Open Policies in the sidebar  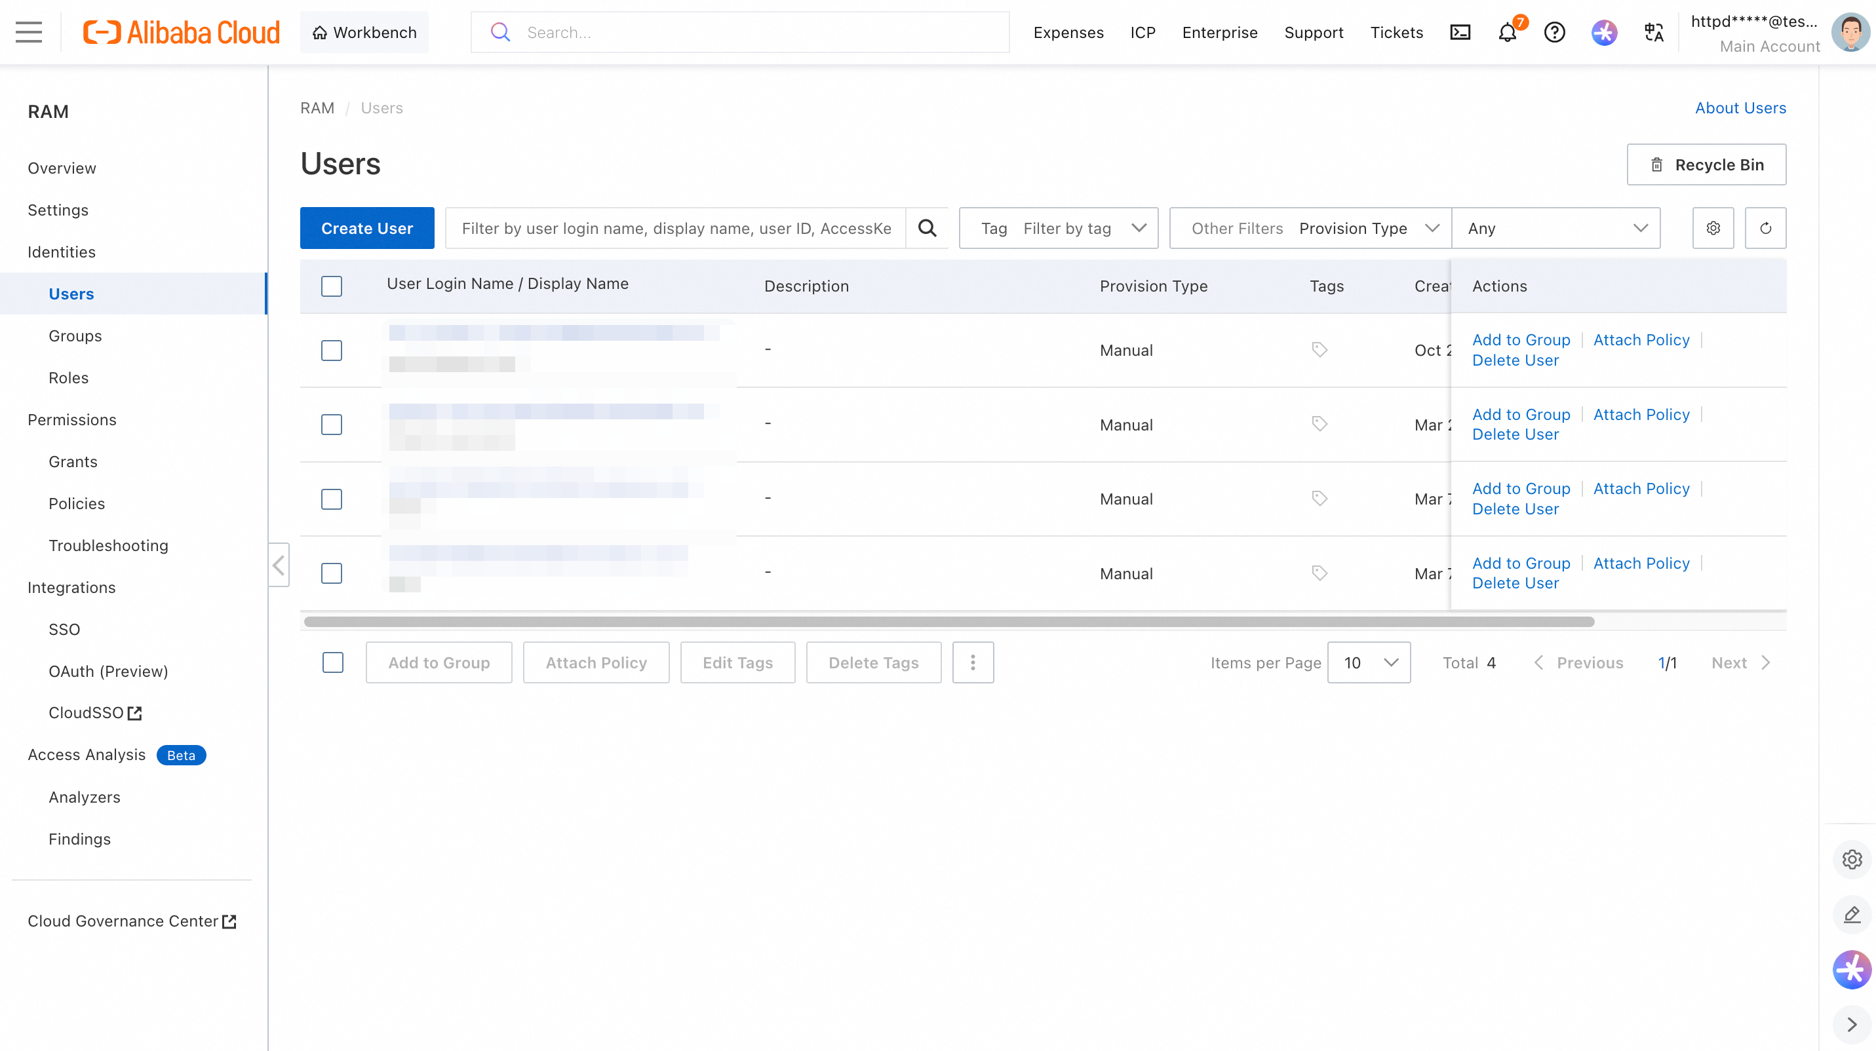tap(77, 504)
